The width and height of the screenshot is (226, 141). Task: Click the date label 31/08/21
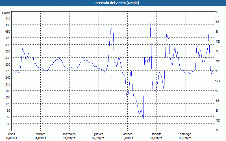click(40, 138)
